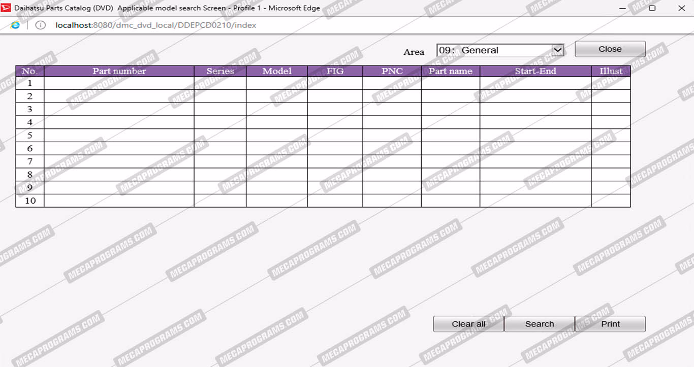694x367 pixels.
Task: Click the Start-End column header
Action: pos(535,71)
